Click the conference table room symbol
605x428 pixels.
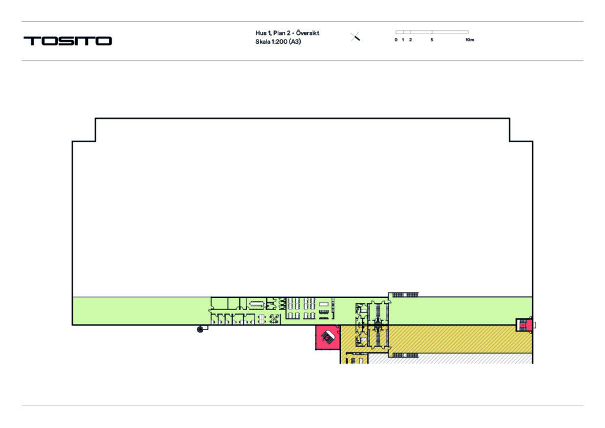click(256, 303)
